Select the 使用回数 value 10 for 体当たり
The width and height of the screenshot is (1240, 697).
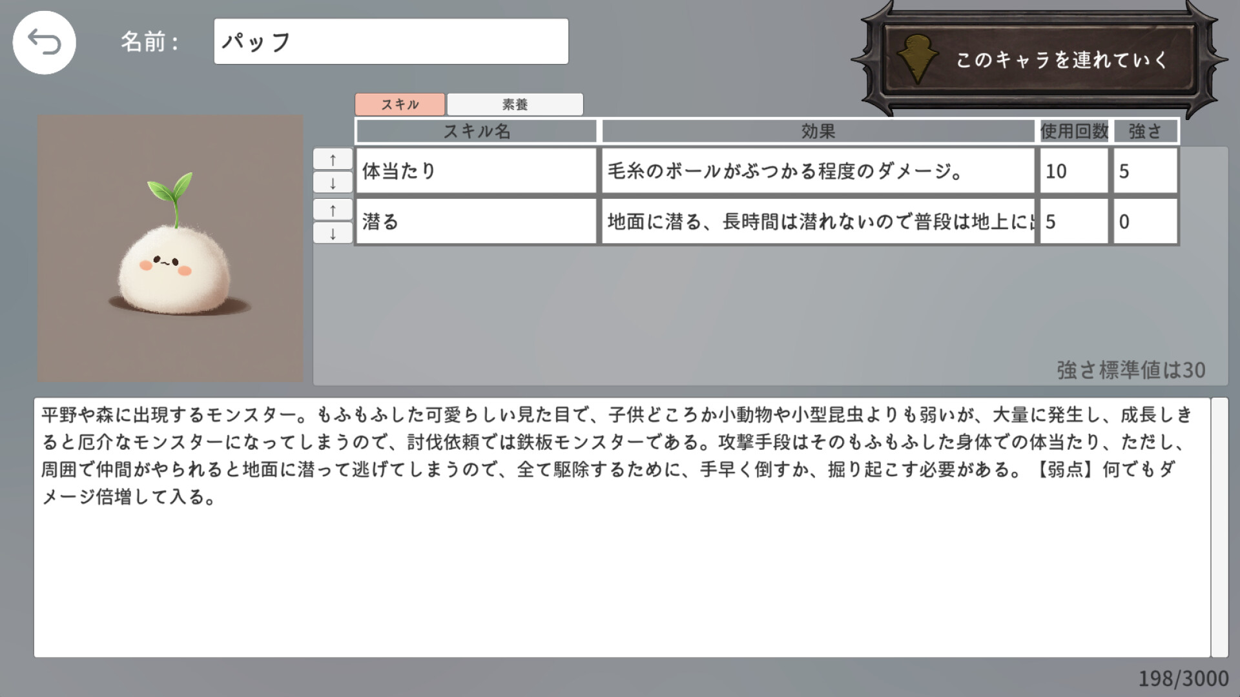pyautogui.click(x=1073, y=170)
